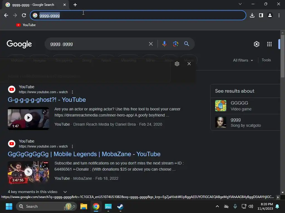Play the 3:47:55 video thumbnail

click(x=28, y=173)
